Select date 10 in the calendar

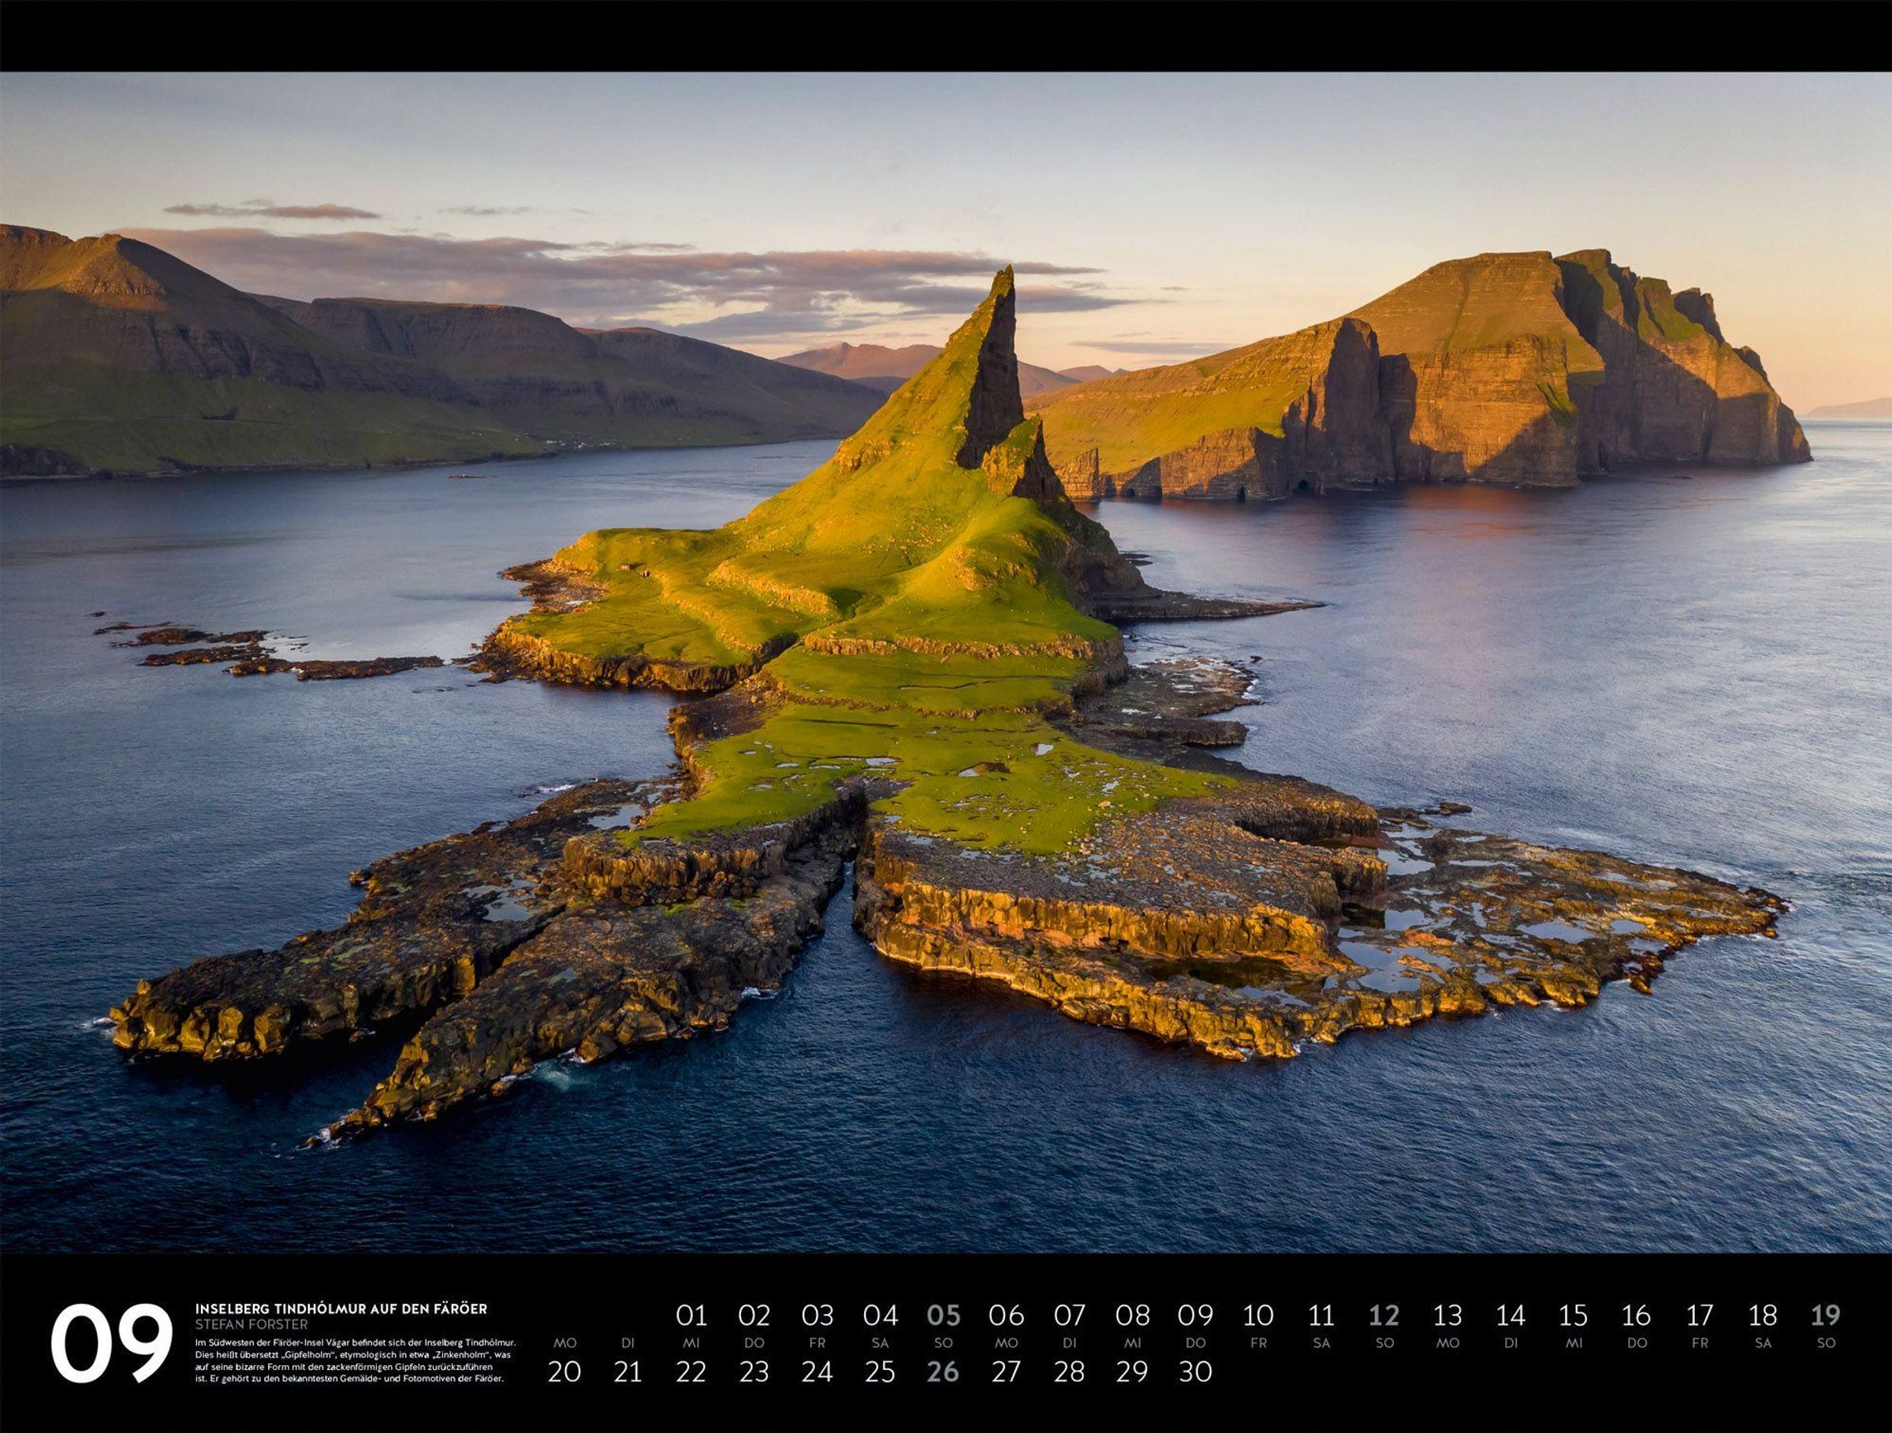point(1257,1315)
